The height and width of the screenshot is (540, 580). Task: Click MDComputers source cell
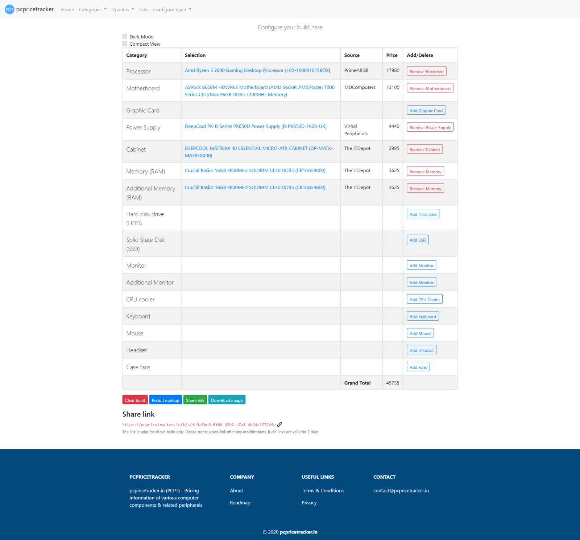click(x=361, y=91)
